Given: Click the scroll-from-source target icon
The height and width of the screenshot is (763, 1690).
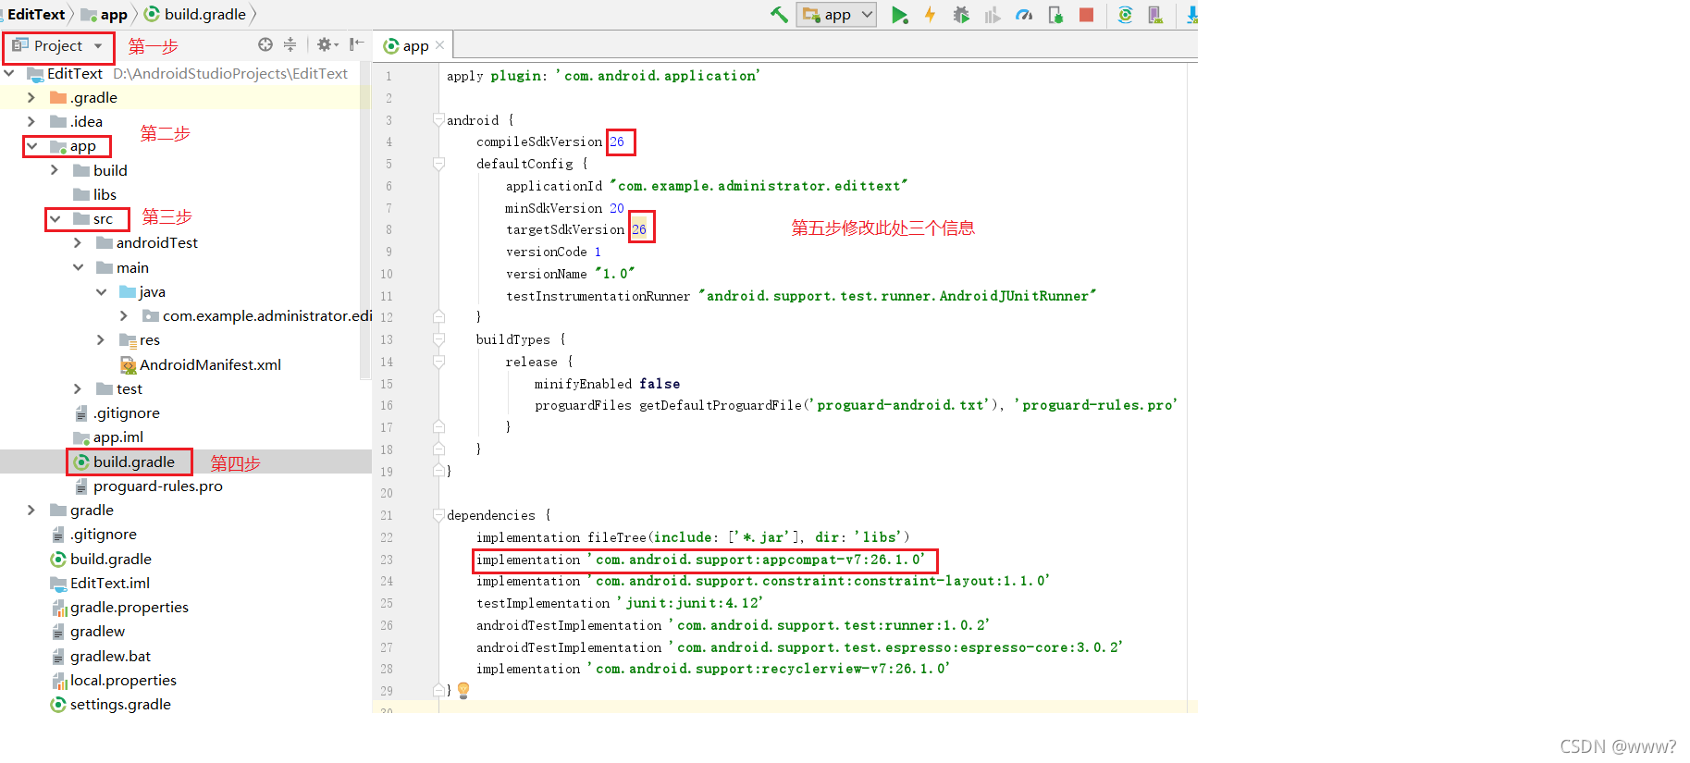Looking at the screenshot, I should click(x=265, y=44).
